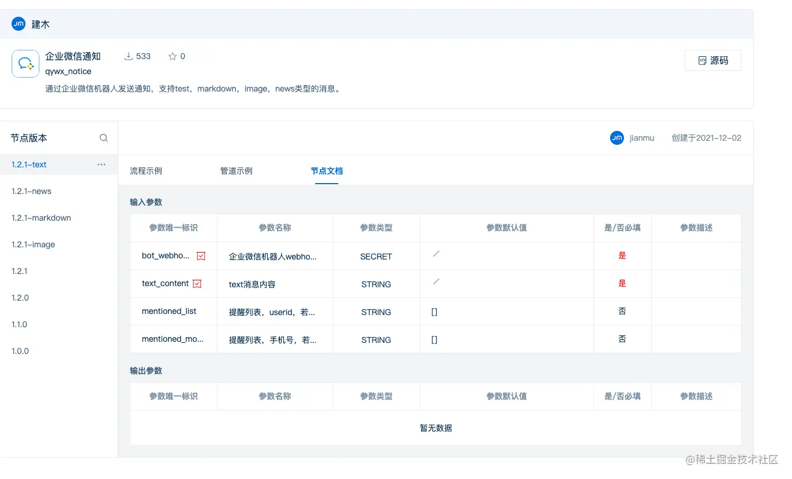Screen dimensions: 792x479
Task: Switch to the 管道示例 tab
Action: click(x=236, y=171)
